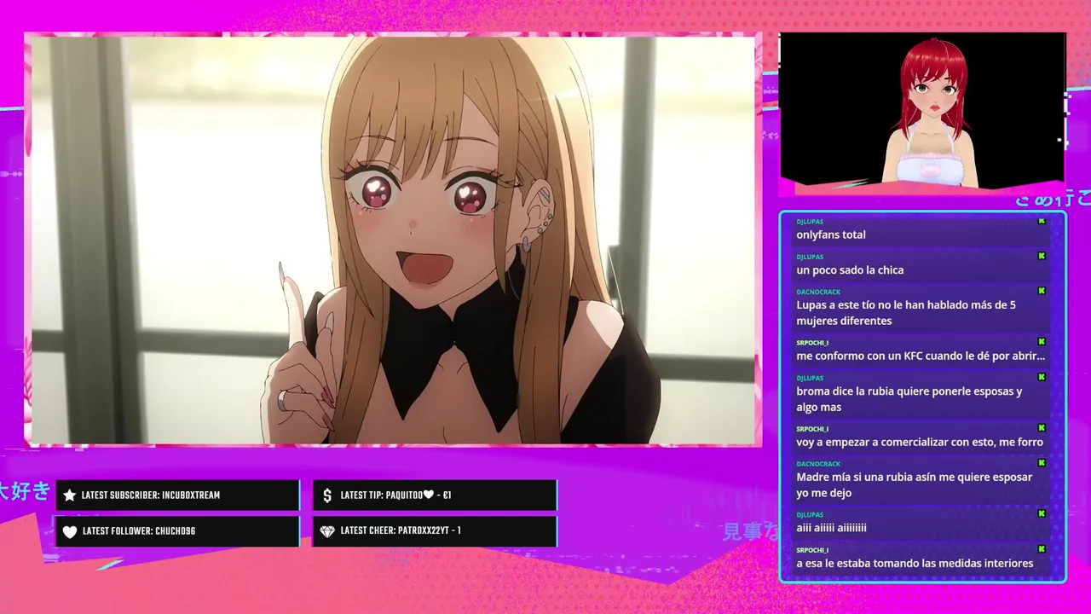Click 'Latest Cheer: PATROXX22YT - 1' text
Image resolution: width=1091 pixels, height=614 pixels.
401,531
